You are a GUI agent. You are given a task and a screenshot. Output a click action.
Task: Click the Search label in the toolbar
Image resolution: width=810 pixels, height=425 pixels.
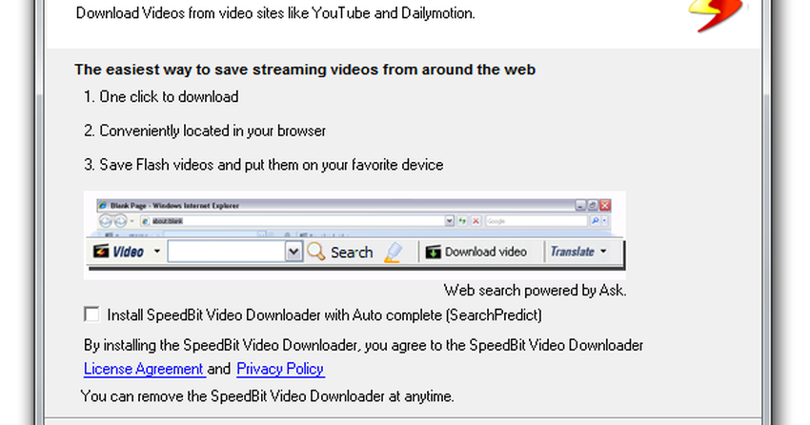pyautogui.click(x=352, y=253)
